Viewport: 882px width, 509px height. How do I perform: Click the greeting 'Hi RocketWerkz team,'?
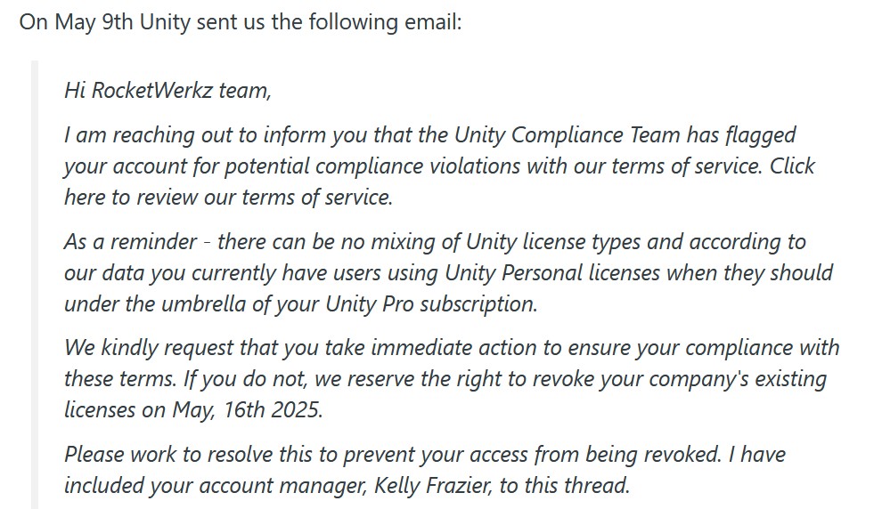coord(167,91)
